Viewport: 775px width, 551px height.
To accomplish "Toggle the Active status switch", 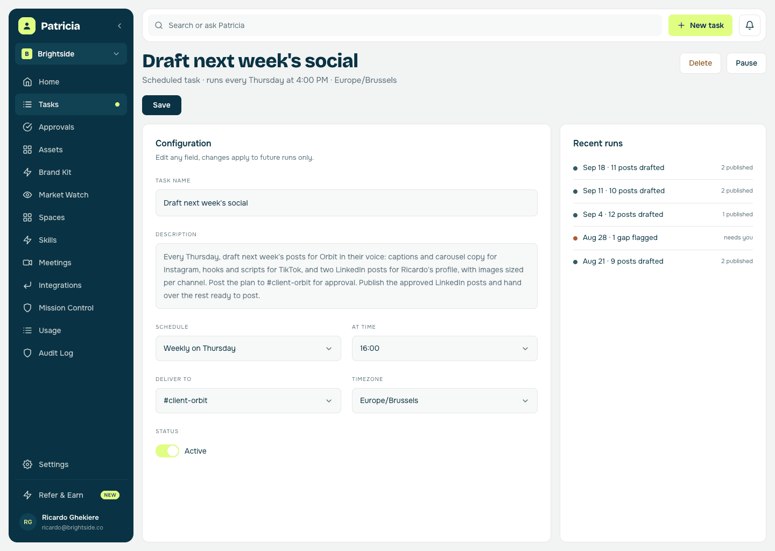I will 167,451.
